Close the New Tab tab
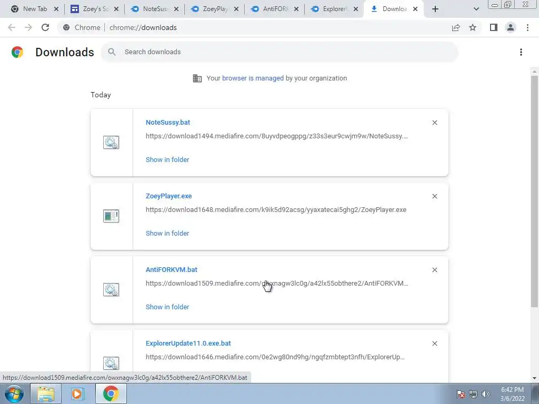 pyautogui.click(x=56, y=9)
